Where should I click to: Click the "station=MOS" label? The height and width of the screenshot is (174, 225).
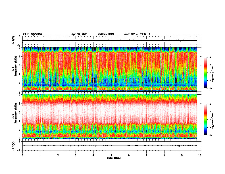tap(106, 34)
